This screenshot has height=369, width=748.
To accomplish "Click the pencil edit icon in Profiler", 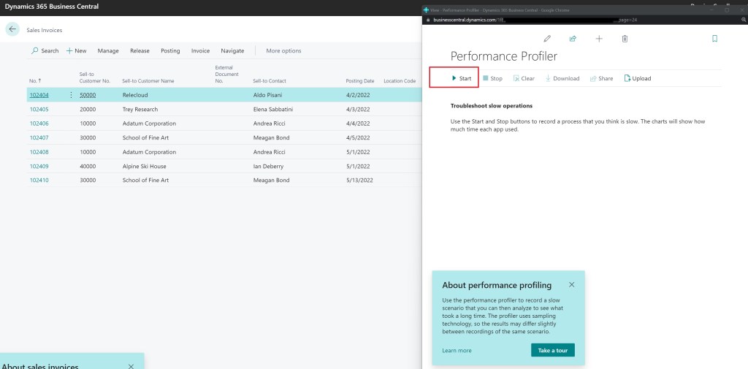I will (x=547, y=39).
